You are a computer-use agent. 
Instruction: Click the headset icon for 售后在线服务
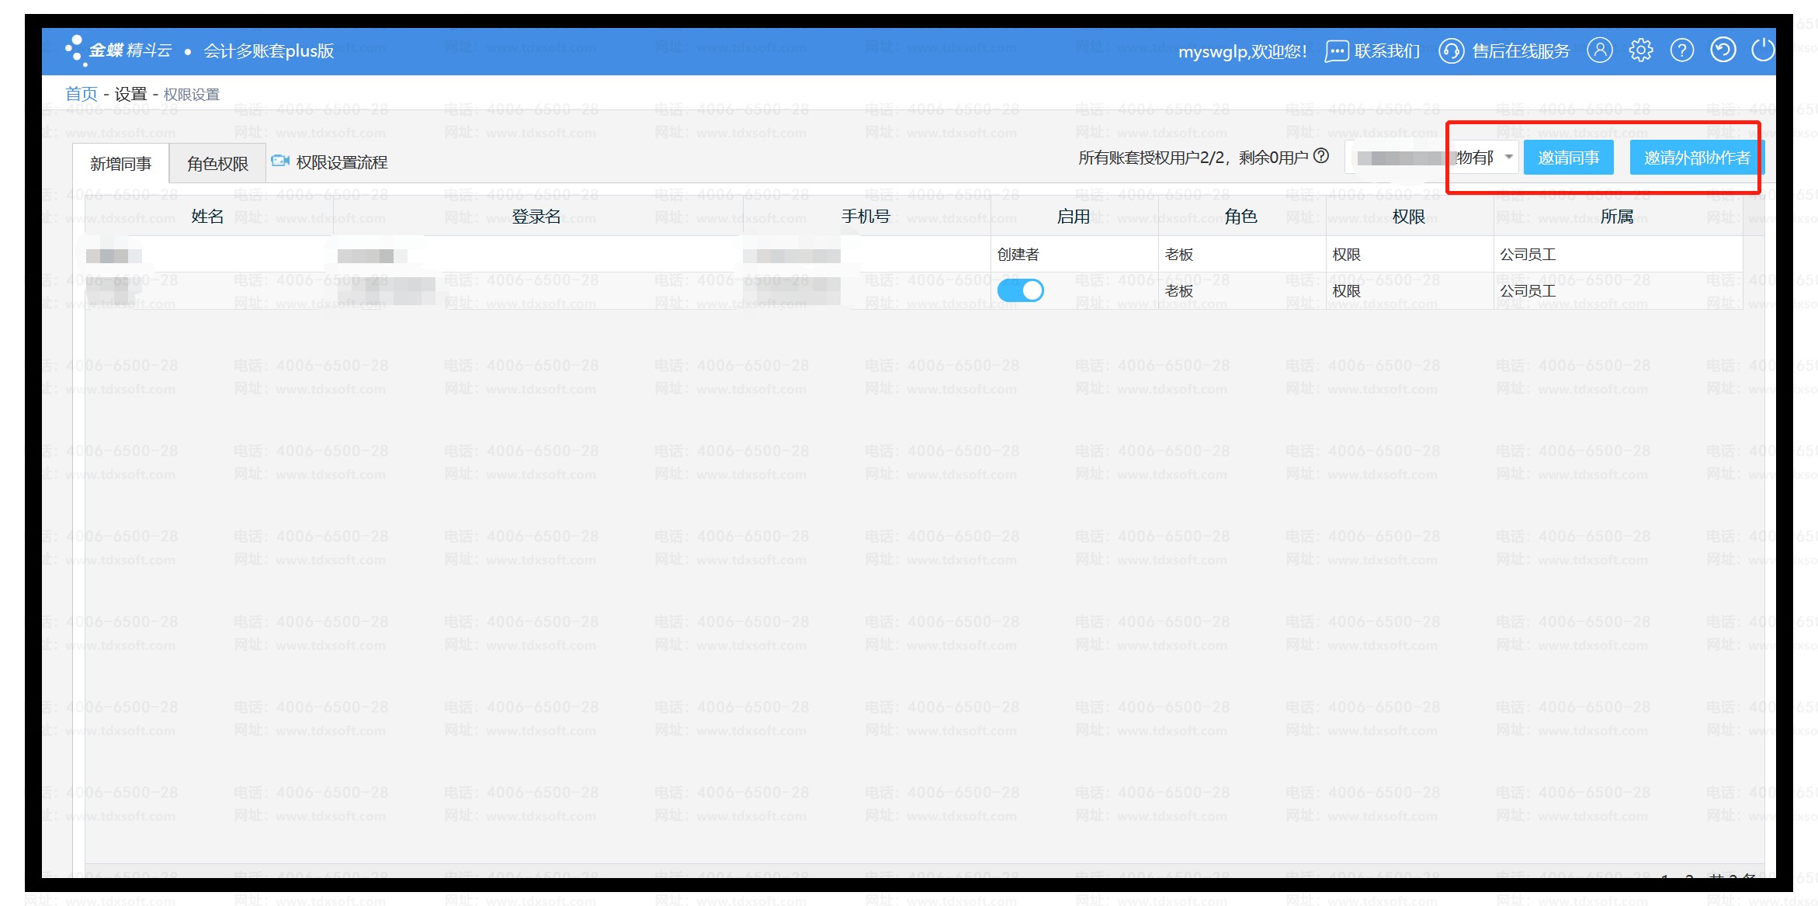click(1451, 51)
